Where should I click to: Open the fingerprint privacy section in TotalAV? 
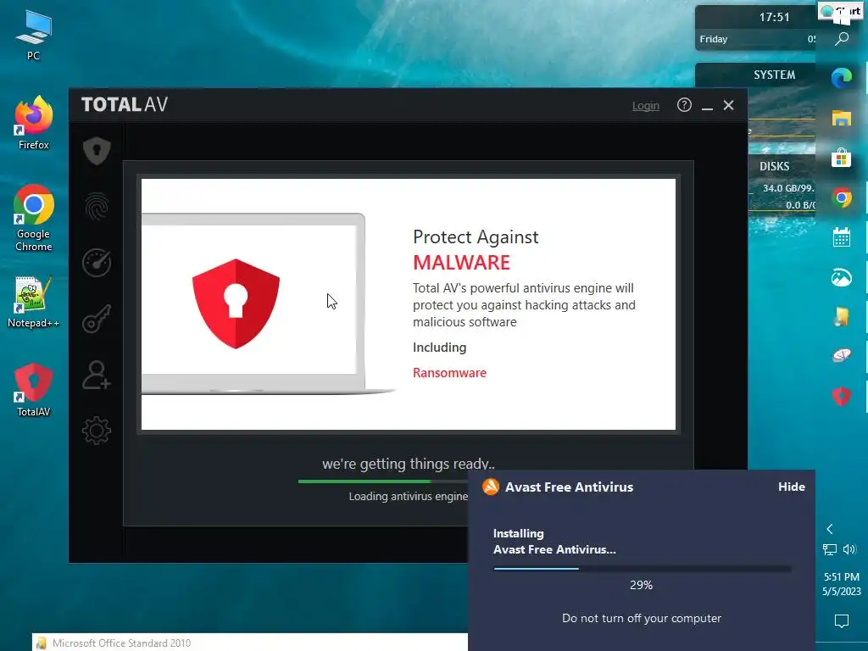click(x=97, y=207)
